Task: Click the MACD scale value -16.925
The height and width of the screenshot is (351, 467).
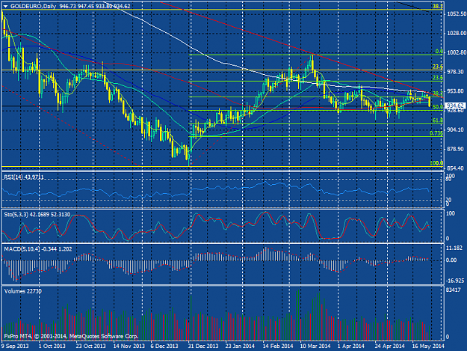Action: [x=455, y=281]
